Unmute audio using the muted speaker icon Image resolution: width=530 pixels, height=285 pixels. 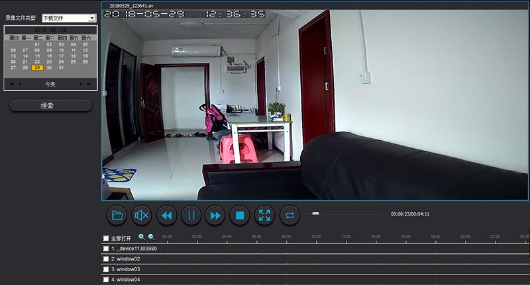pos(142,215)
